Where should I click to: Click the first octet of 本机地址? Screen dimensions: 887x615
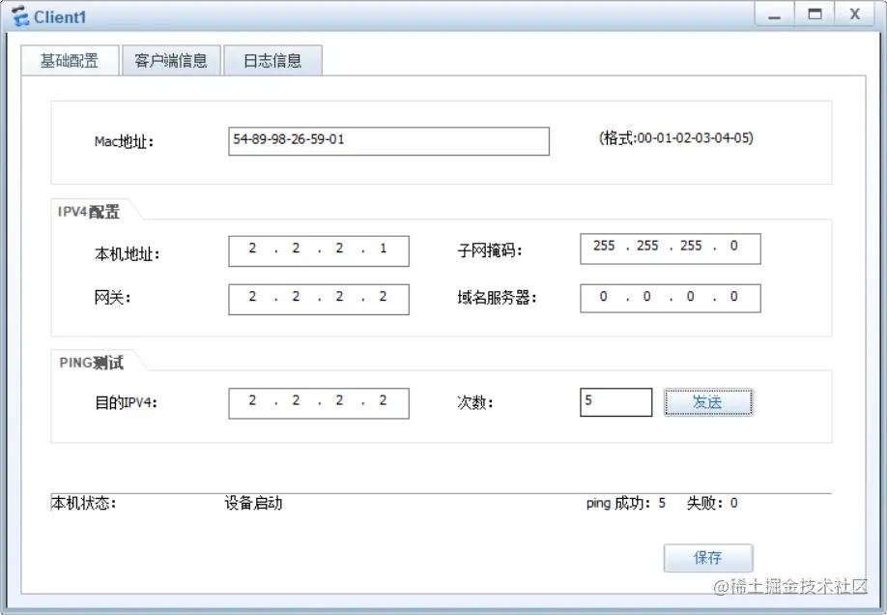251,249
